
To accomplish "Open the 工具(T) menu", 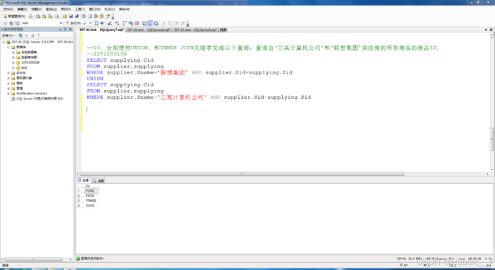I will pos(80,9).
